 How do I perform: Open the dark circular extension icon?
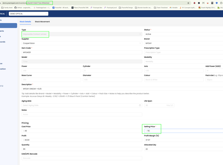199,3
